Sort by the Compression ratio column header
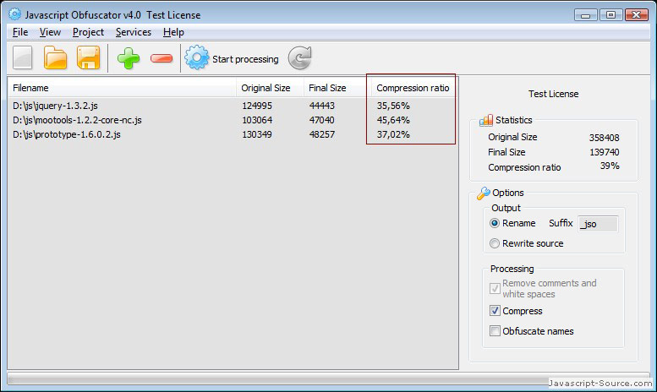 [413, 88]
